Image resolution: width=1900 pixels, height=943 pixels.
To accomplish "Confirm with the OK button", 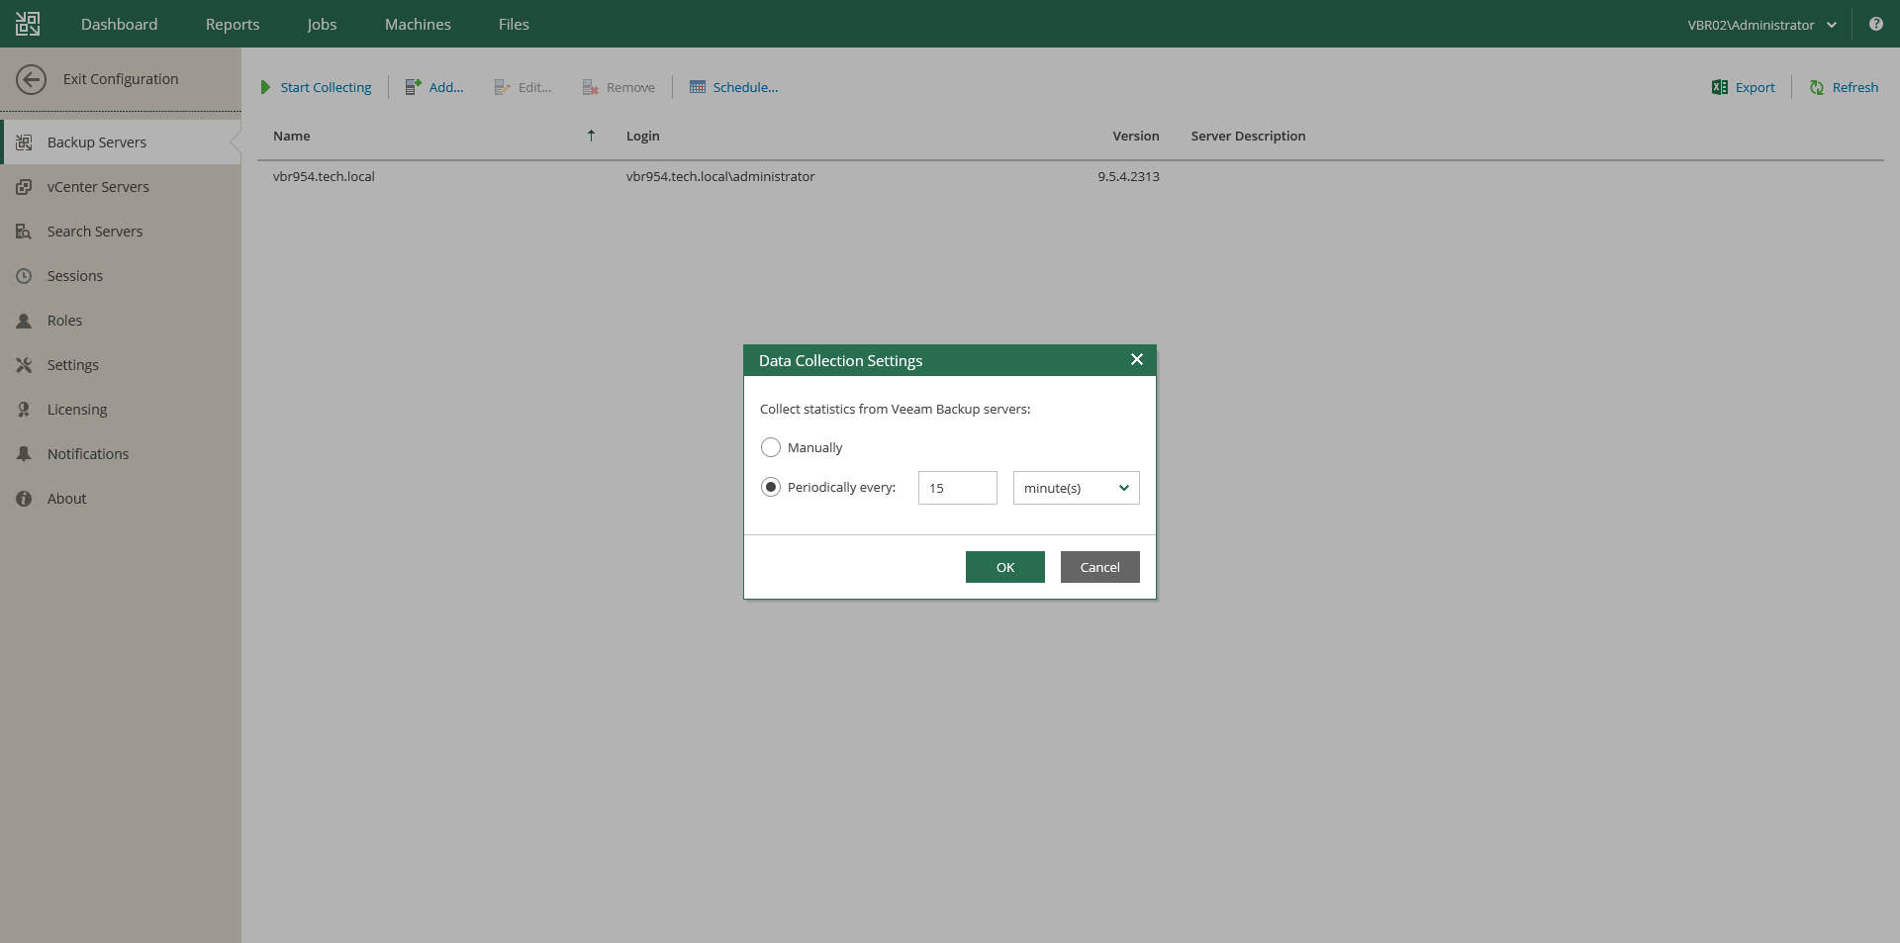I will [x=1005, y=567].
